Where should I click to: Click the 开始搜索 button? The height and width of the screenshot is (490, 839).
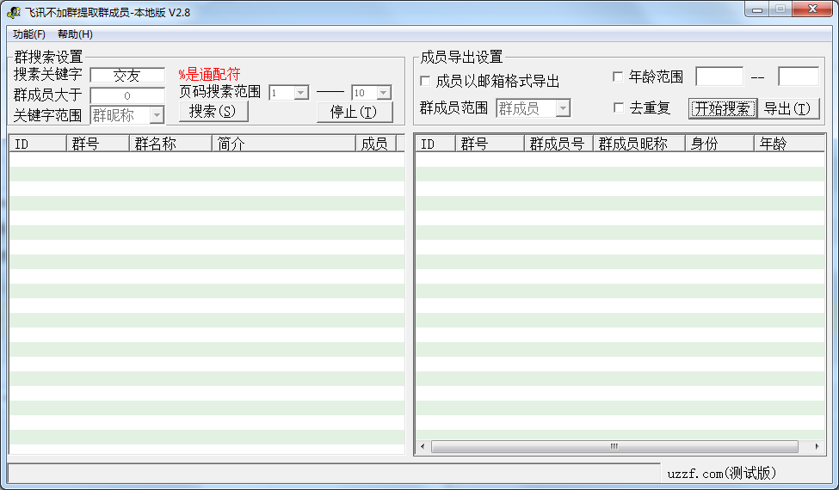pyautogui.click(x=722, y=108)
